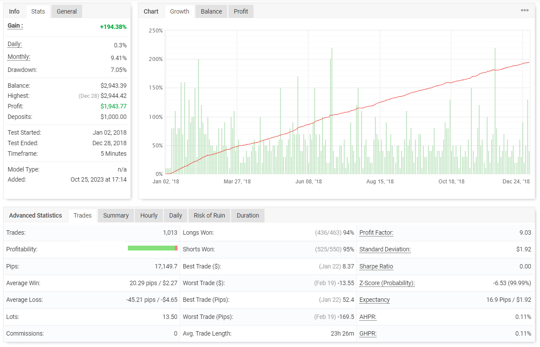Click the Average Loss value -45.21 pips

[152, 300]
